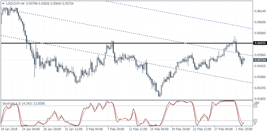Click the 0.95060 price axis label
267x133 pixels.
coord(260,33)
